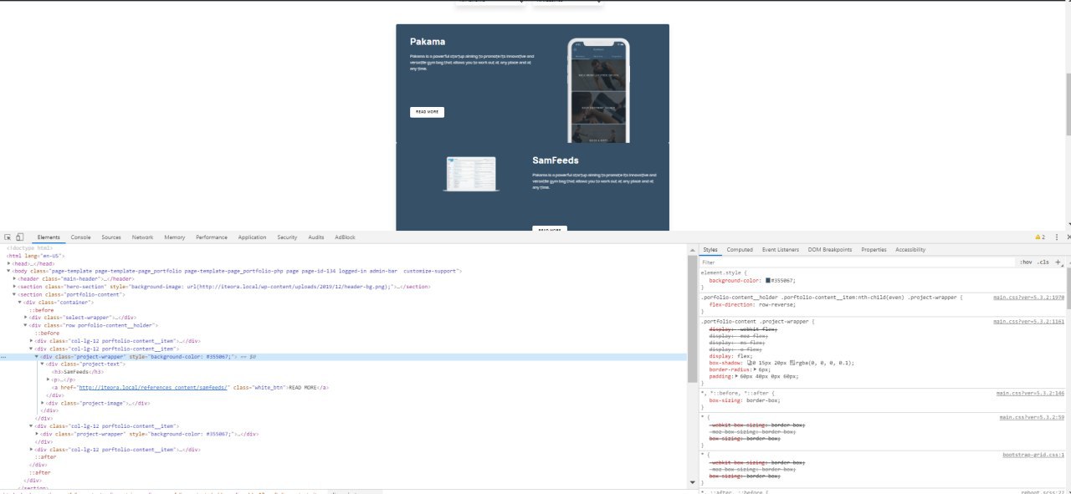1071x494 pixels.
Task: Open the Audits tab
Action: point(315,237)
